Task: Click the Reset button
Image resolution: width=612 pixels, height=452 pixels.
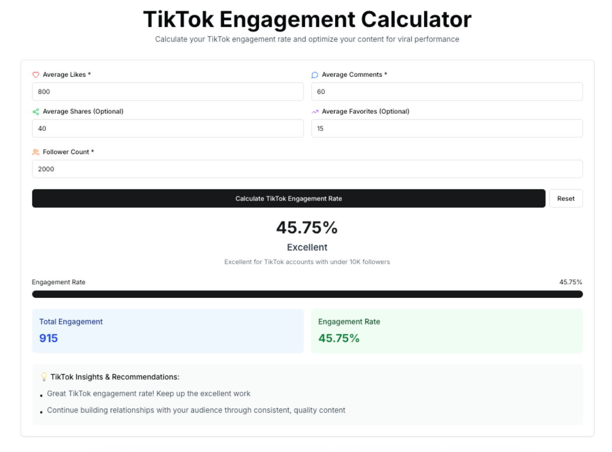Action: coord(566,198)
